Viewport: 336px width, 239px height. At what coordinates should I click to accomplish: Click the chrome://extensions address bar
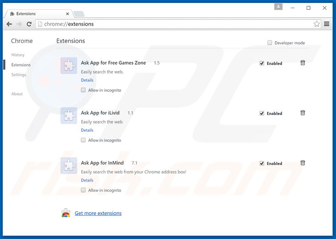178,24
